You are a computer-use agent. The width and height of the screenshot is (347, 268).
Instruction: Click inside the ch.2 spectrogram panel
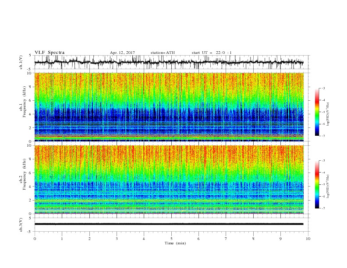[169, 180]
